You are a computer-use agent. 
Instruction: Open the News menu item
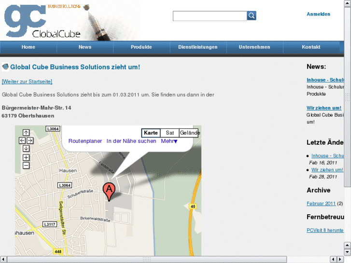pos(85,47)
